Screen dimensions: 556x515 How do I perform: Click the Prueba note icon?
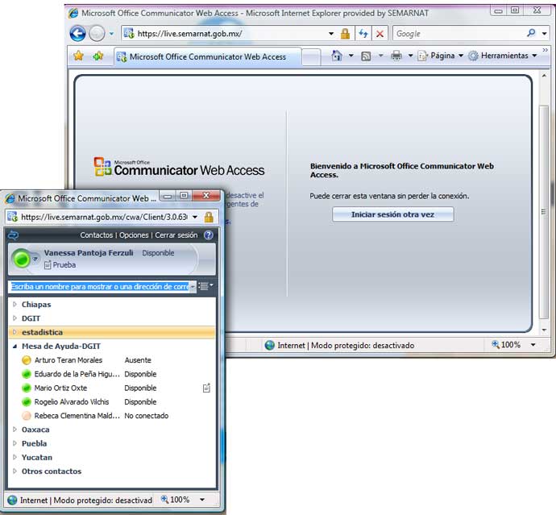tap(48, 265)
